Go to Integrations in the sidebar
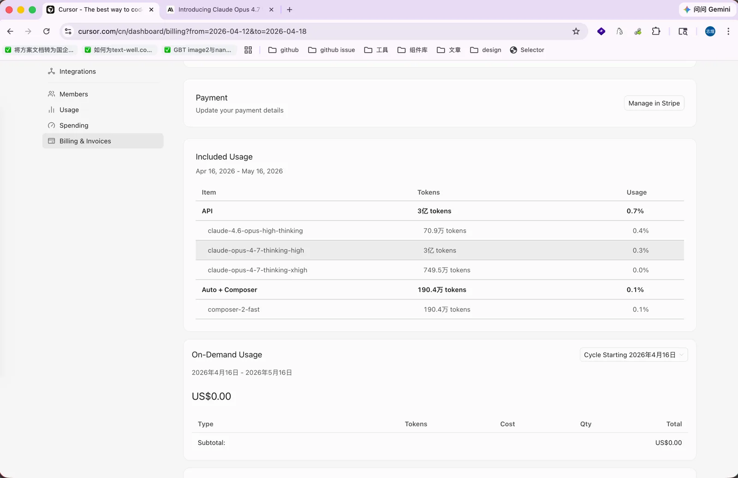The width and height of the screenshot is (738, 478). [103, 72]
